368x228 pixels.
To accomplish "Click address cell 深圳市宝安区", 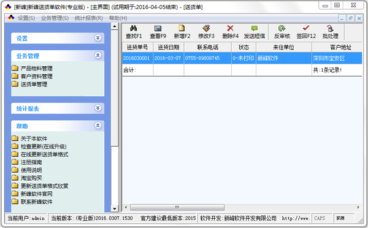I will click(x=337, y=58).
